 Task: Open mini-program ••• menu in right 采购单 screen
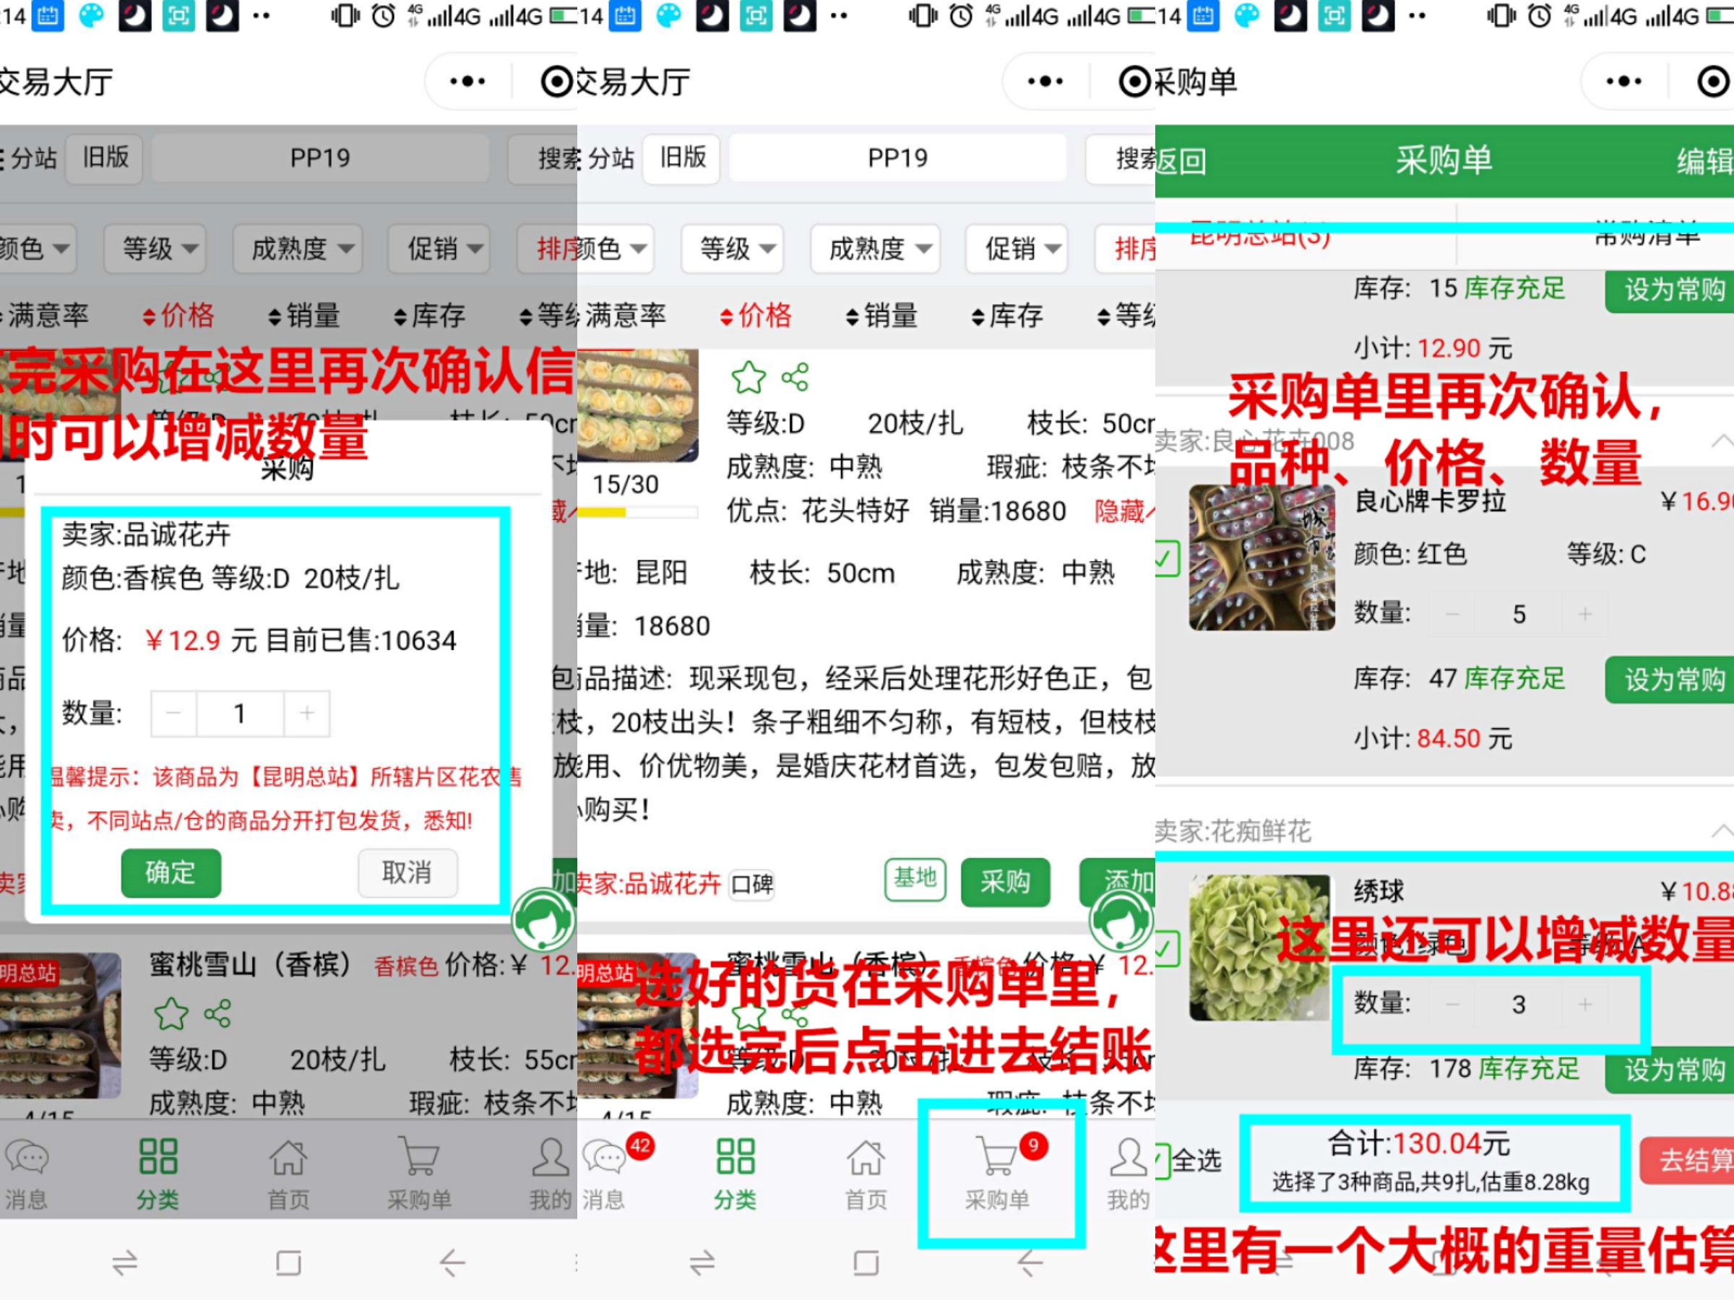pyautogui.click(x=1623, y=81)
